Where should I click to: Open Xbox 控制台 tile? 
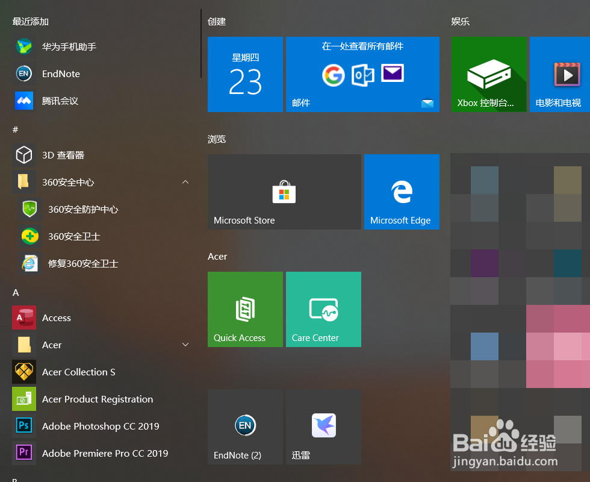489,74
